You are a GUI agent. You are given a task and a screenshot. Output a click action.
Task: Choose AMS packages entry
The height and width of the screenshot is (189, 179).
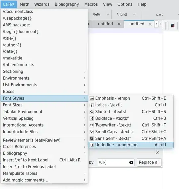[44, 25]
